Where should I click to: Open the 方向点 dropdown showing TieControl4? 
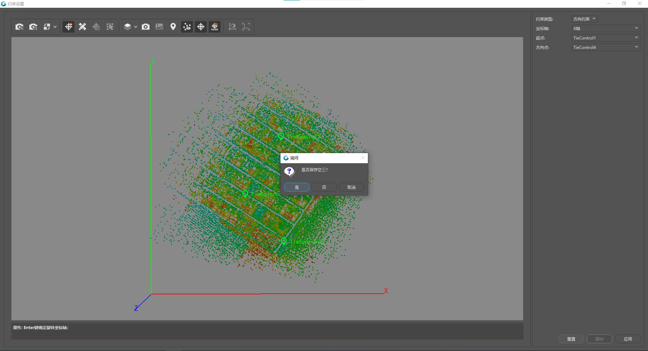pos(605,47)
